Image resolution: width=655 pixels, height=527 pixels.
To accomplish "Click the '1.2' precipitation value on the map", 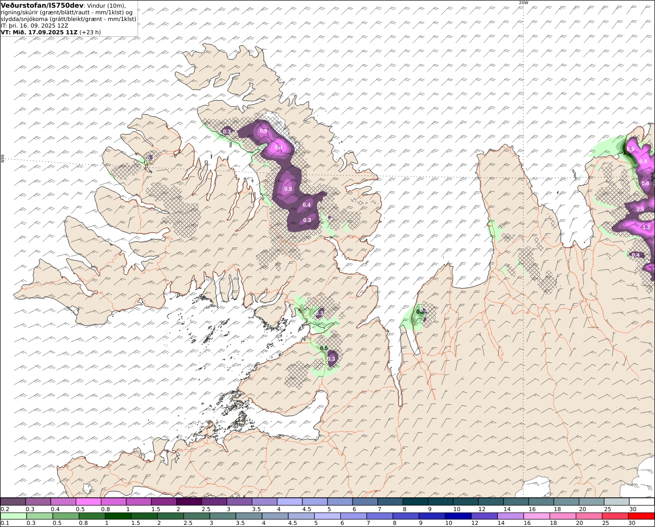I will coord(646,227).
